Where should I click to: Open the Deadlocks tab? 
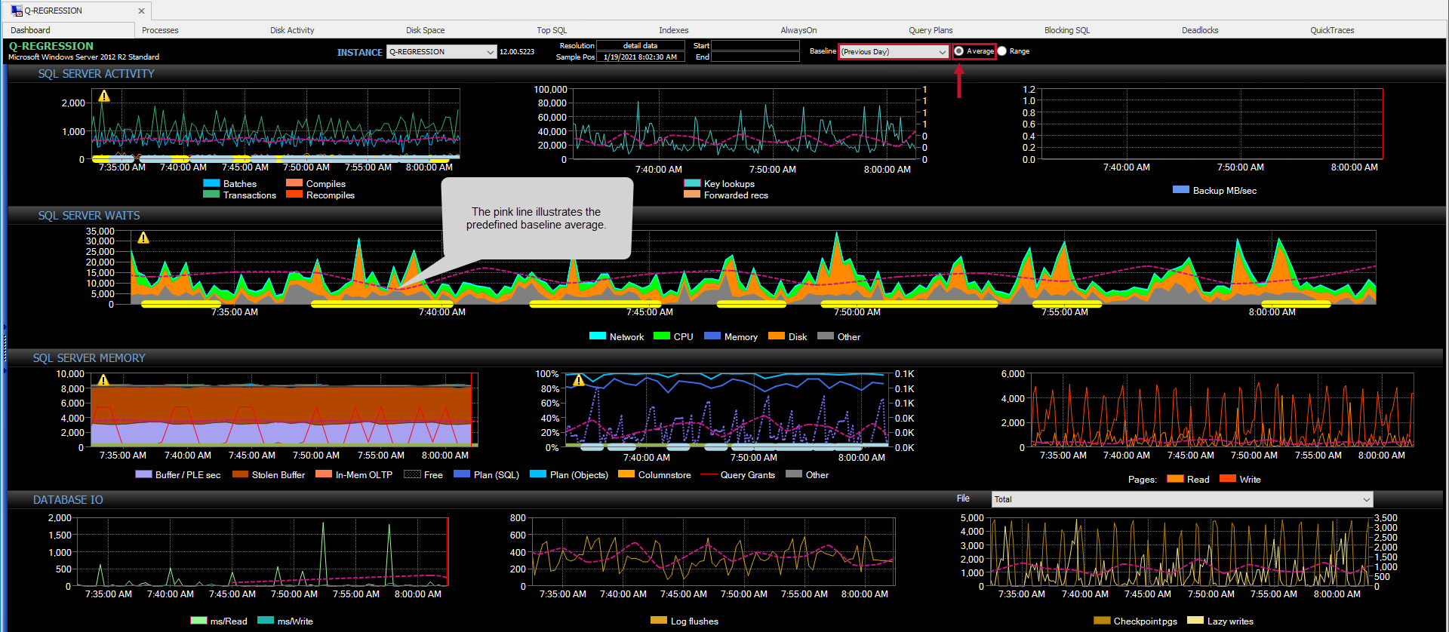(x=1200, y=30)
